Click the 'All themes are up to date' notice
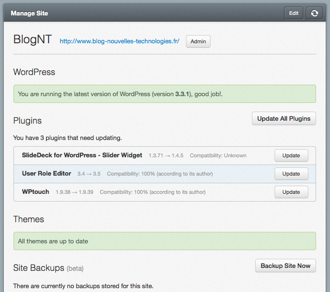 click(164, 241)
